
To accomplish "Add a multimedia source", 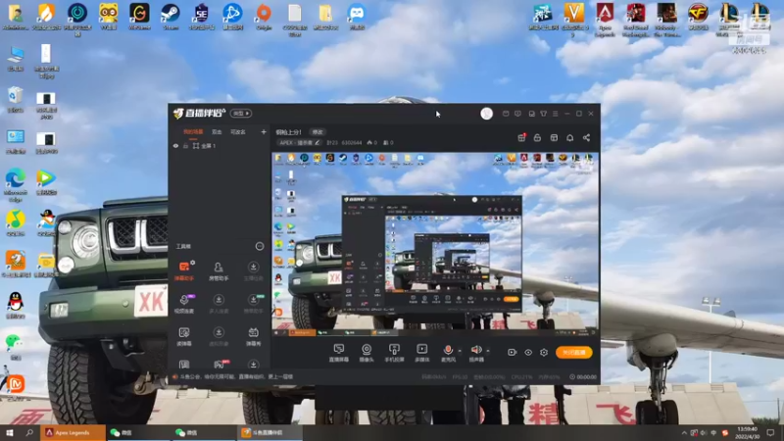I will click(x=422, y=353).
